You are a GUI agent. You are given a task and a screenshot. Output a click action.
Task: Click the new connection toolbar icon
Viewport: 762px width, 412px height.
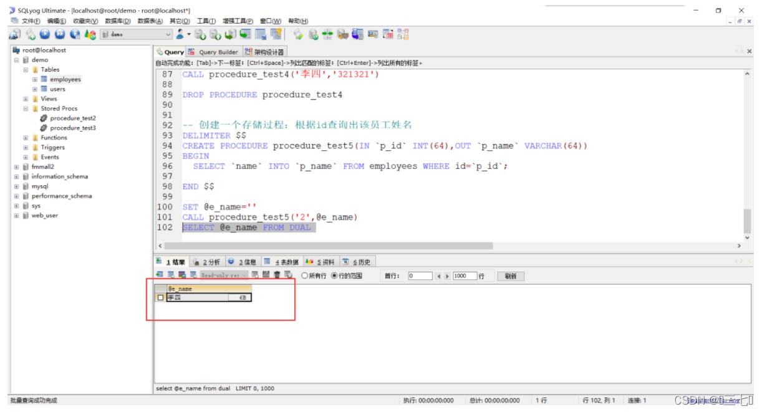click(x=14, y=35)
